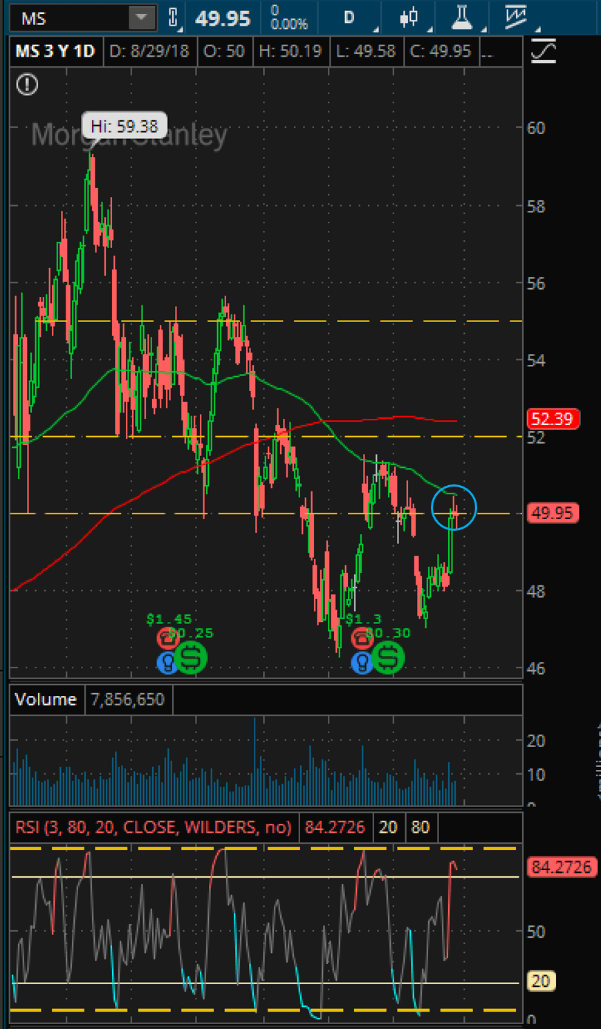Click the blue circle annotation on the chart
The image size is (601, 1029).
click(454, 508)
